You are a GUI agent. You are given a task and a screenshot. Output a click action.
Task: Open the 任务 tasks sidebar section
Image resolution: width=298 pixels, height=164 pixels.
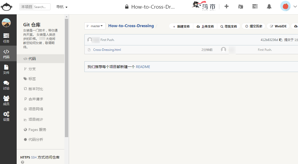click(6, 38)
